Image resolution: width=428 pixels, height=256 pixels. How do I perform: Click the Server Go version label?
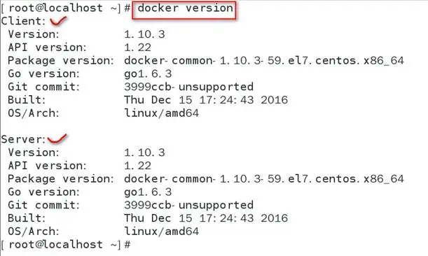(x=43, y=192)
